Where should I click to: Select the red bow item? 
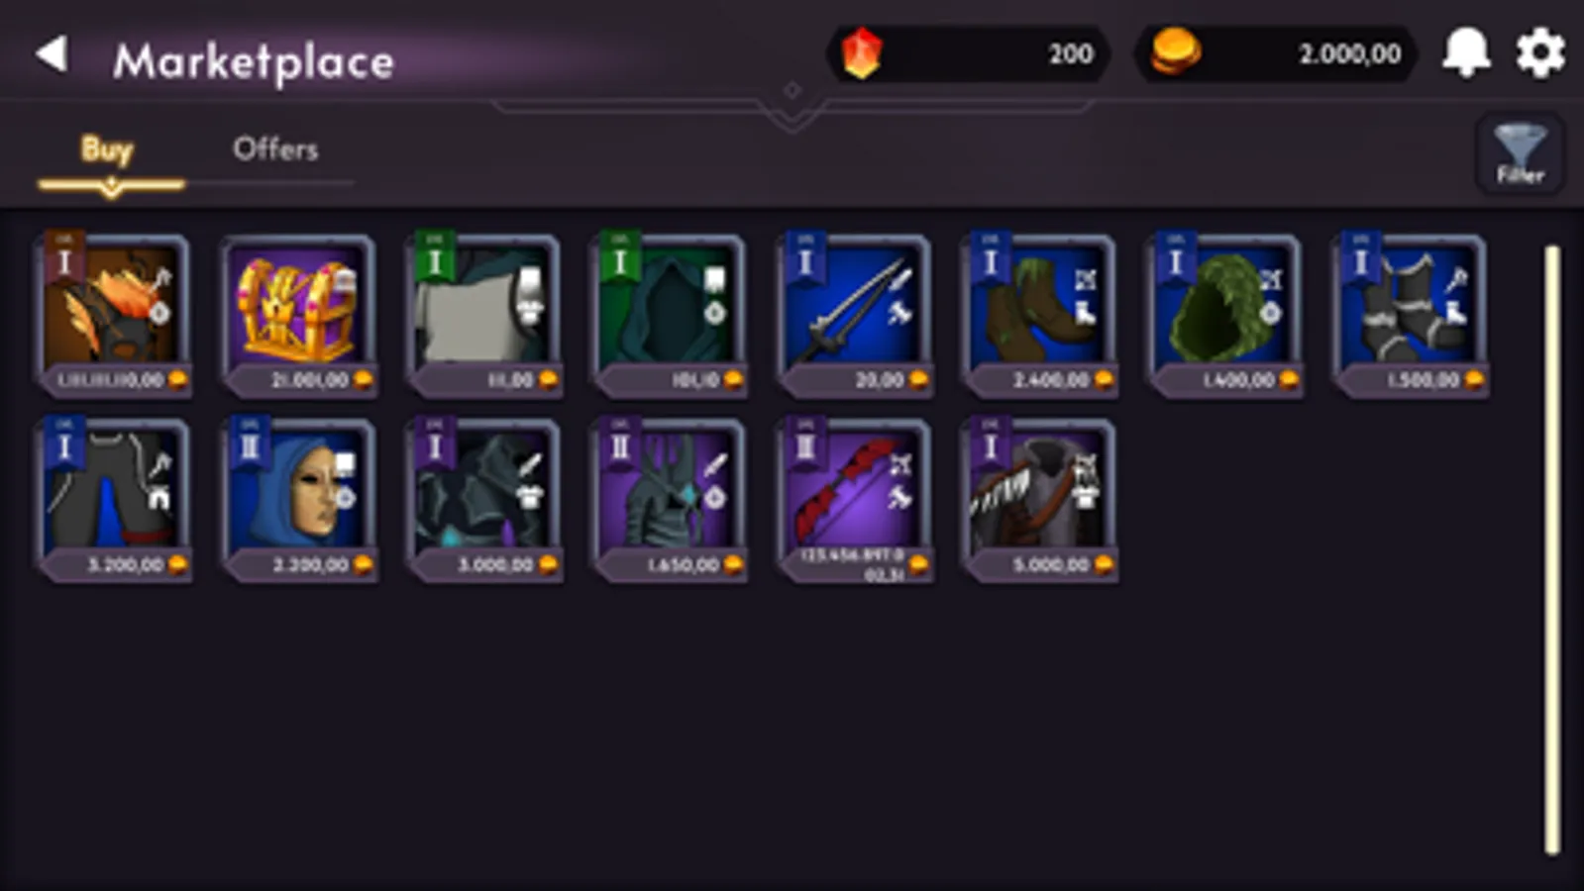(x=855, y=500)
